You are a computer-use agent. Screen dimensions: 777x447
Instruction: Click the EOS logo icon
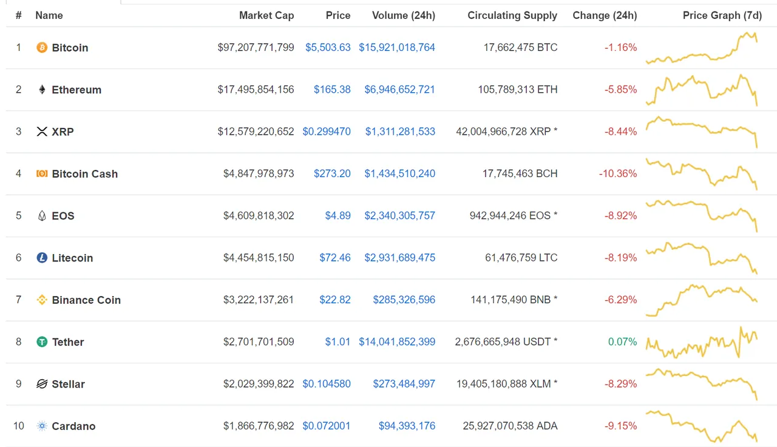point(42,215)
